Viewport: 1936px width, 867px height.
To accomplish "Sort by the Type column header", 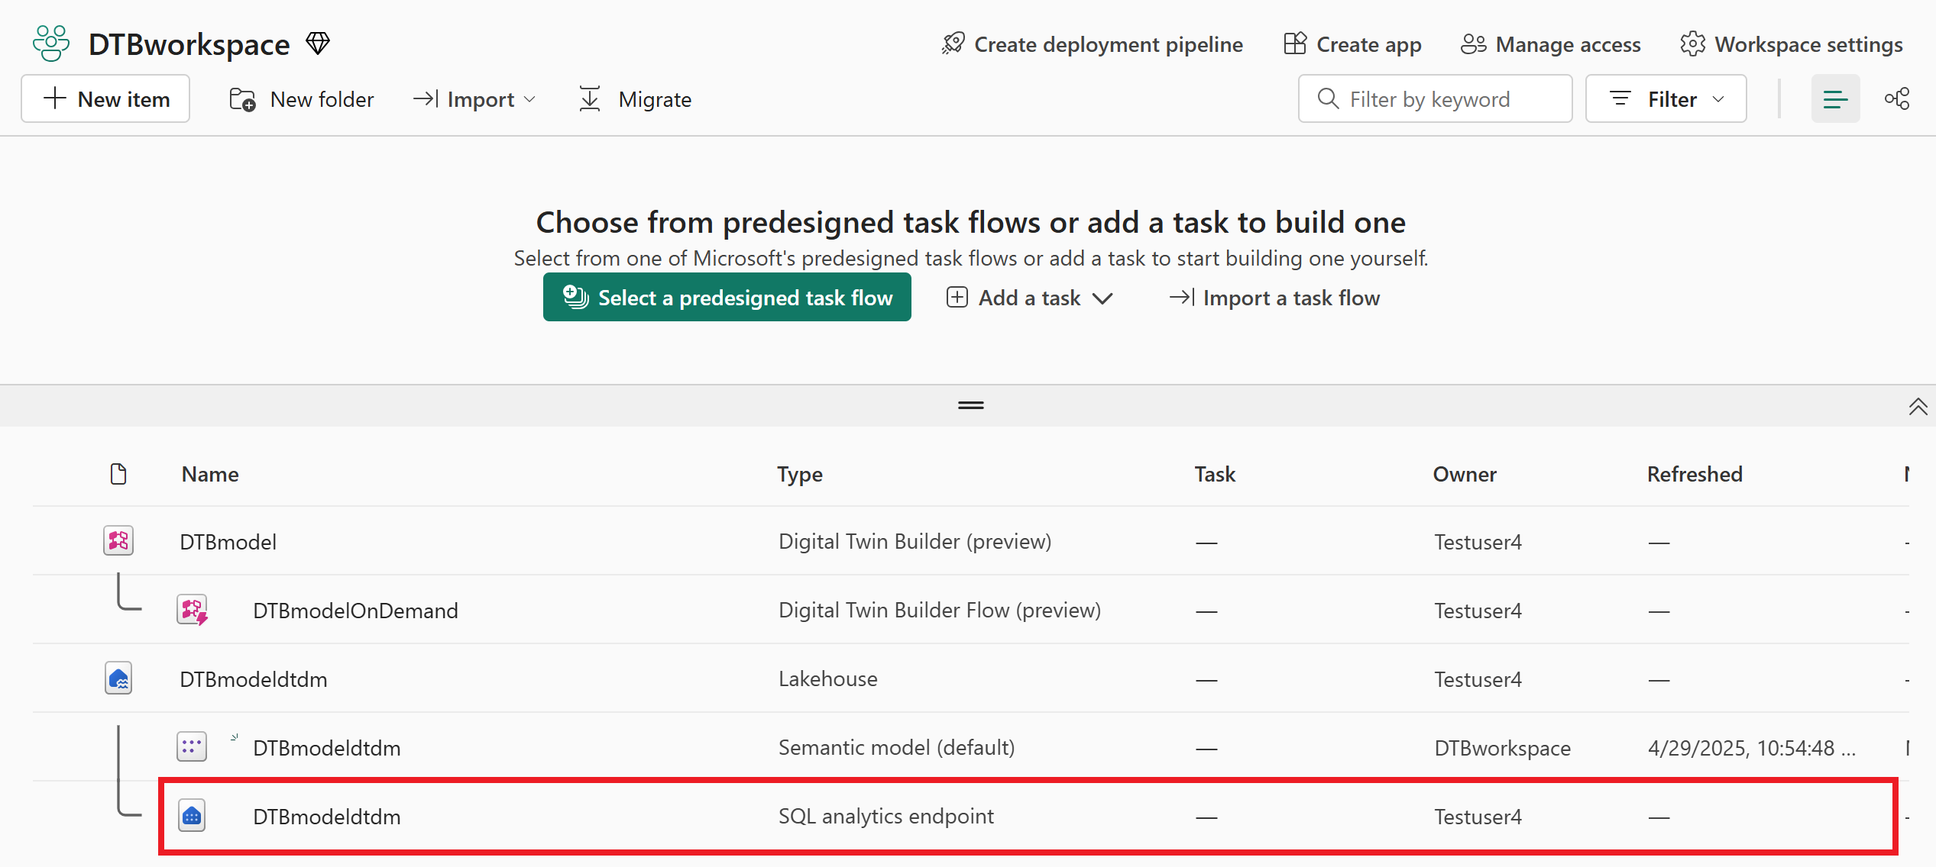I will (x=800, y=474).
